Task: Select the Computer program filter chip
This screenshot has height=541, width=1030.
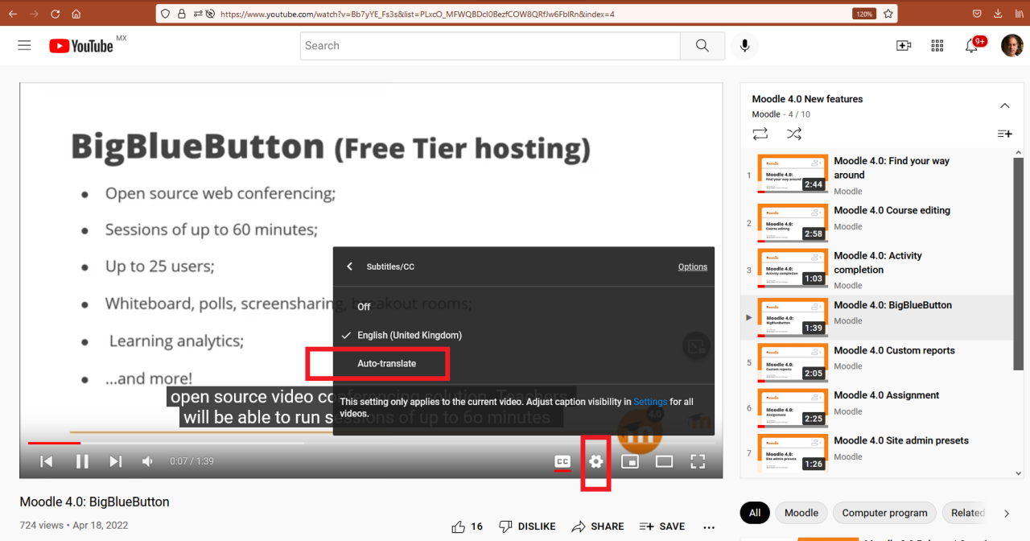Action: coord(884,513)
